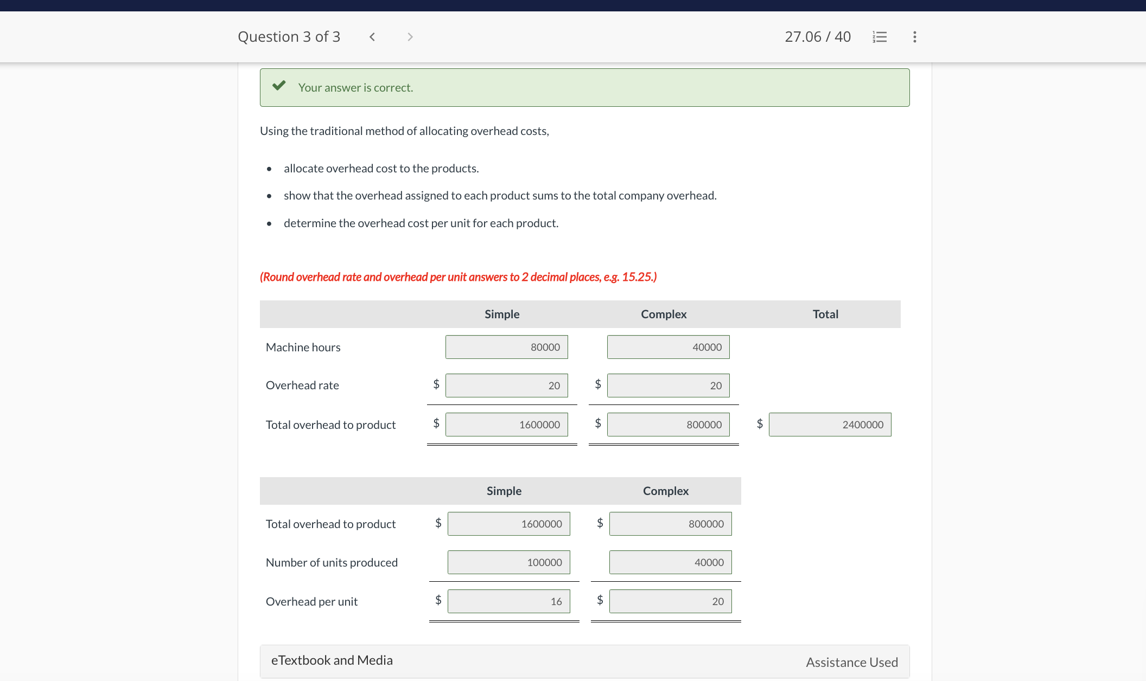
Task: Go to the previous question arrow
Action: click(x=372, y=37)
